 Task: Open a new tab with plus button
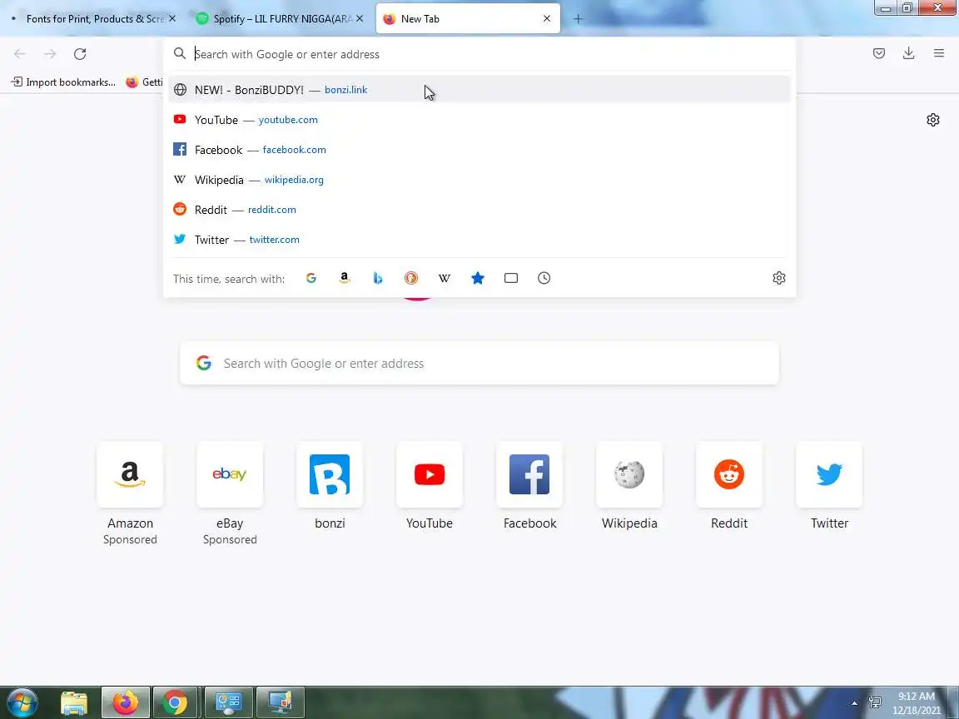[578, 19]
